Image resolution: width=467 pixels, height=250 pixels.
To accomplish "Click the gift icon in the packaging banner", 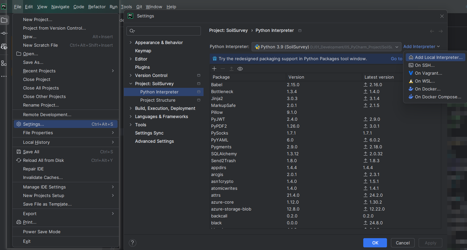I will 215,59.
